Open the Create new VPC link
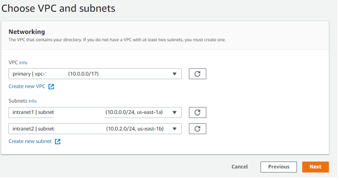The height and width of the screenshot is (185, 339). pyautogui.click(x=27, y=86)
